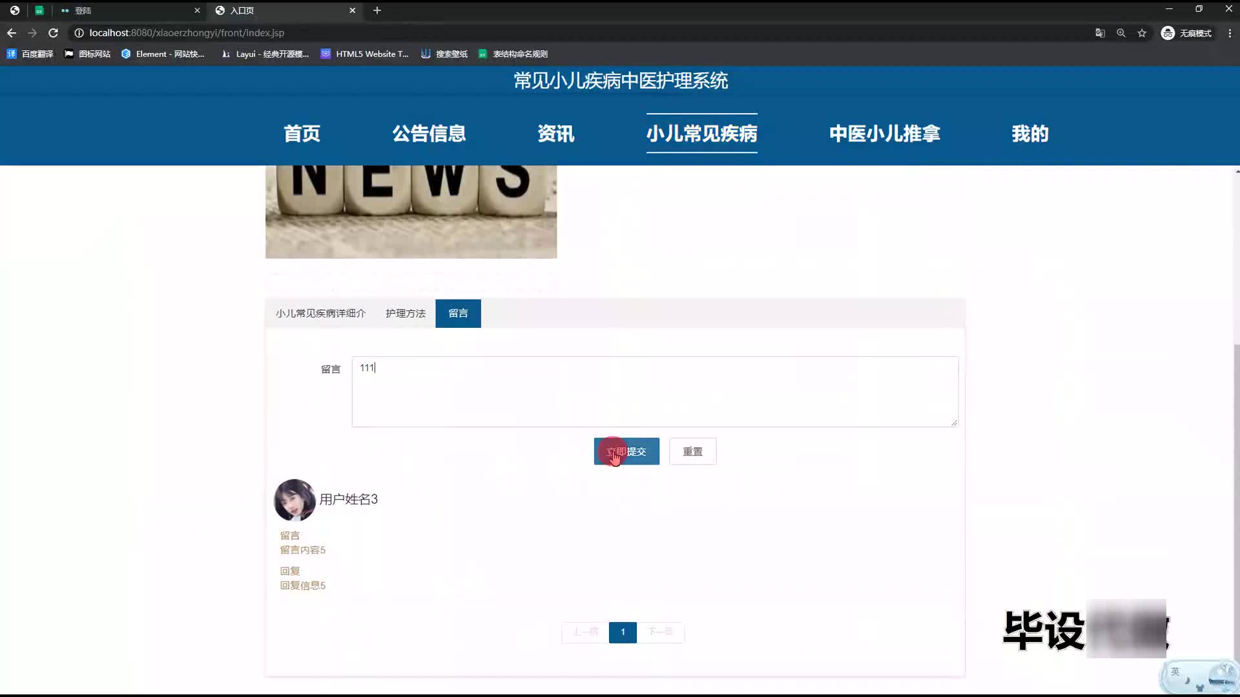Open the browser zoom magnifier icon
The height and width of the screenshot is (697, 1240).
point(1121,33)
